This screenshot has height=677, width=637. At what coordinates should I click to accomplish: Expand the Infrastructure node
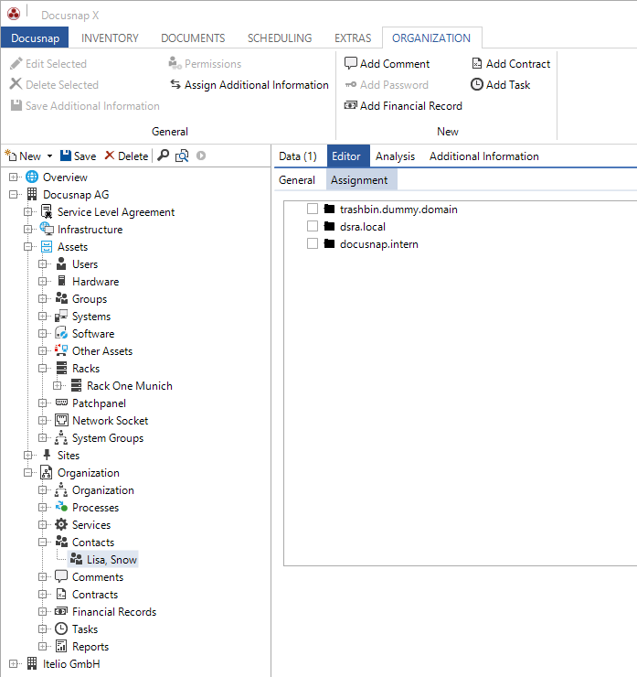point(28,230)
